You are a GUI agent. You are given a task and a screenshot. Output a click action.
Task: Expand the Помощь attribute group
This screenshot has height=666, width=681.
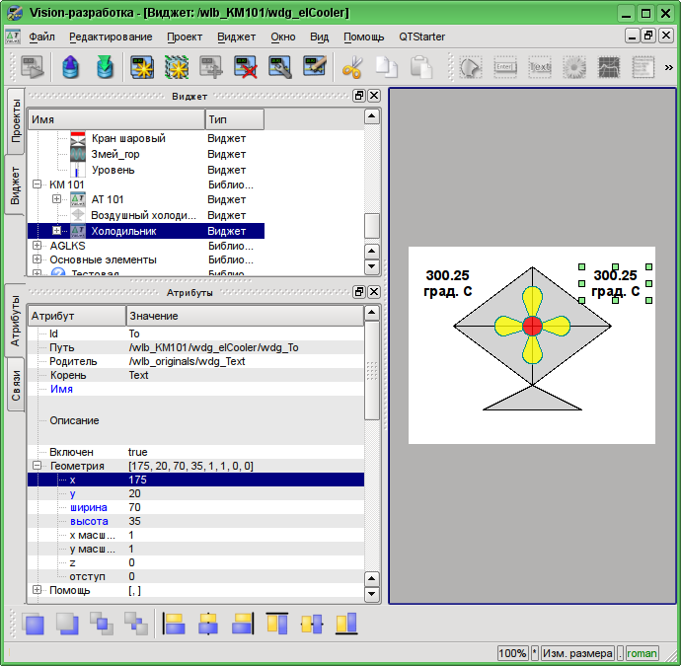(x=38, y=590)
